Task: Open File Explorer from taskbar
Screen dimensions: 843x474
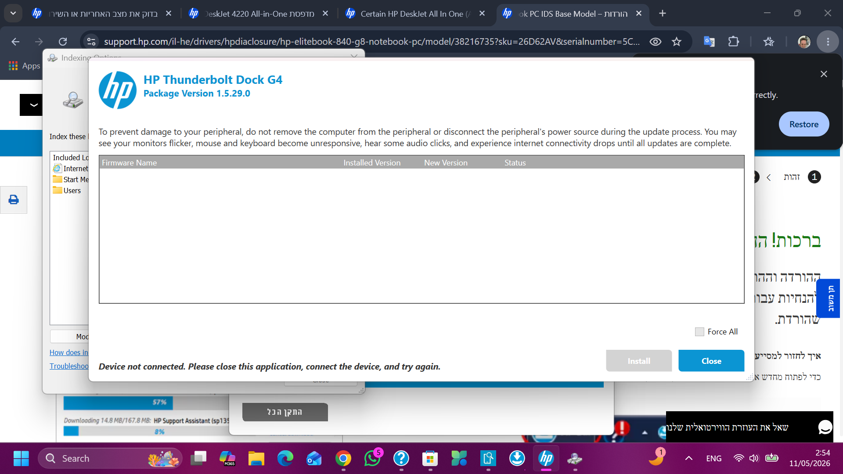Action: coord(256,459)
